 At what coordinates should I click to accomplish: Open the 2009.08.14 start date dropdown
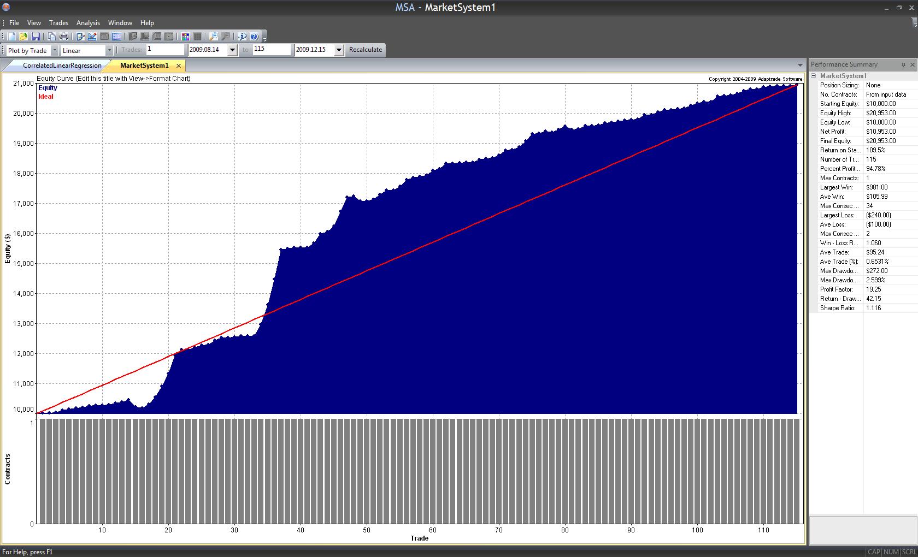pyautogui.click(x=232, y=50)
